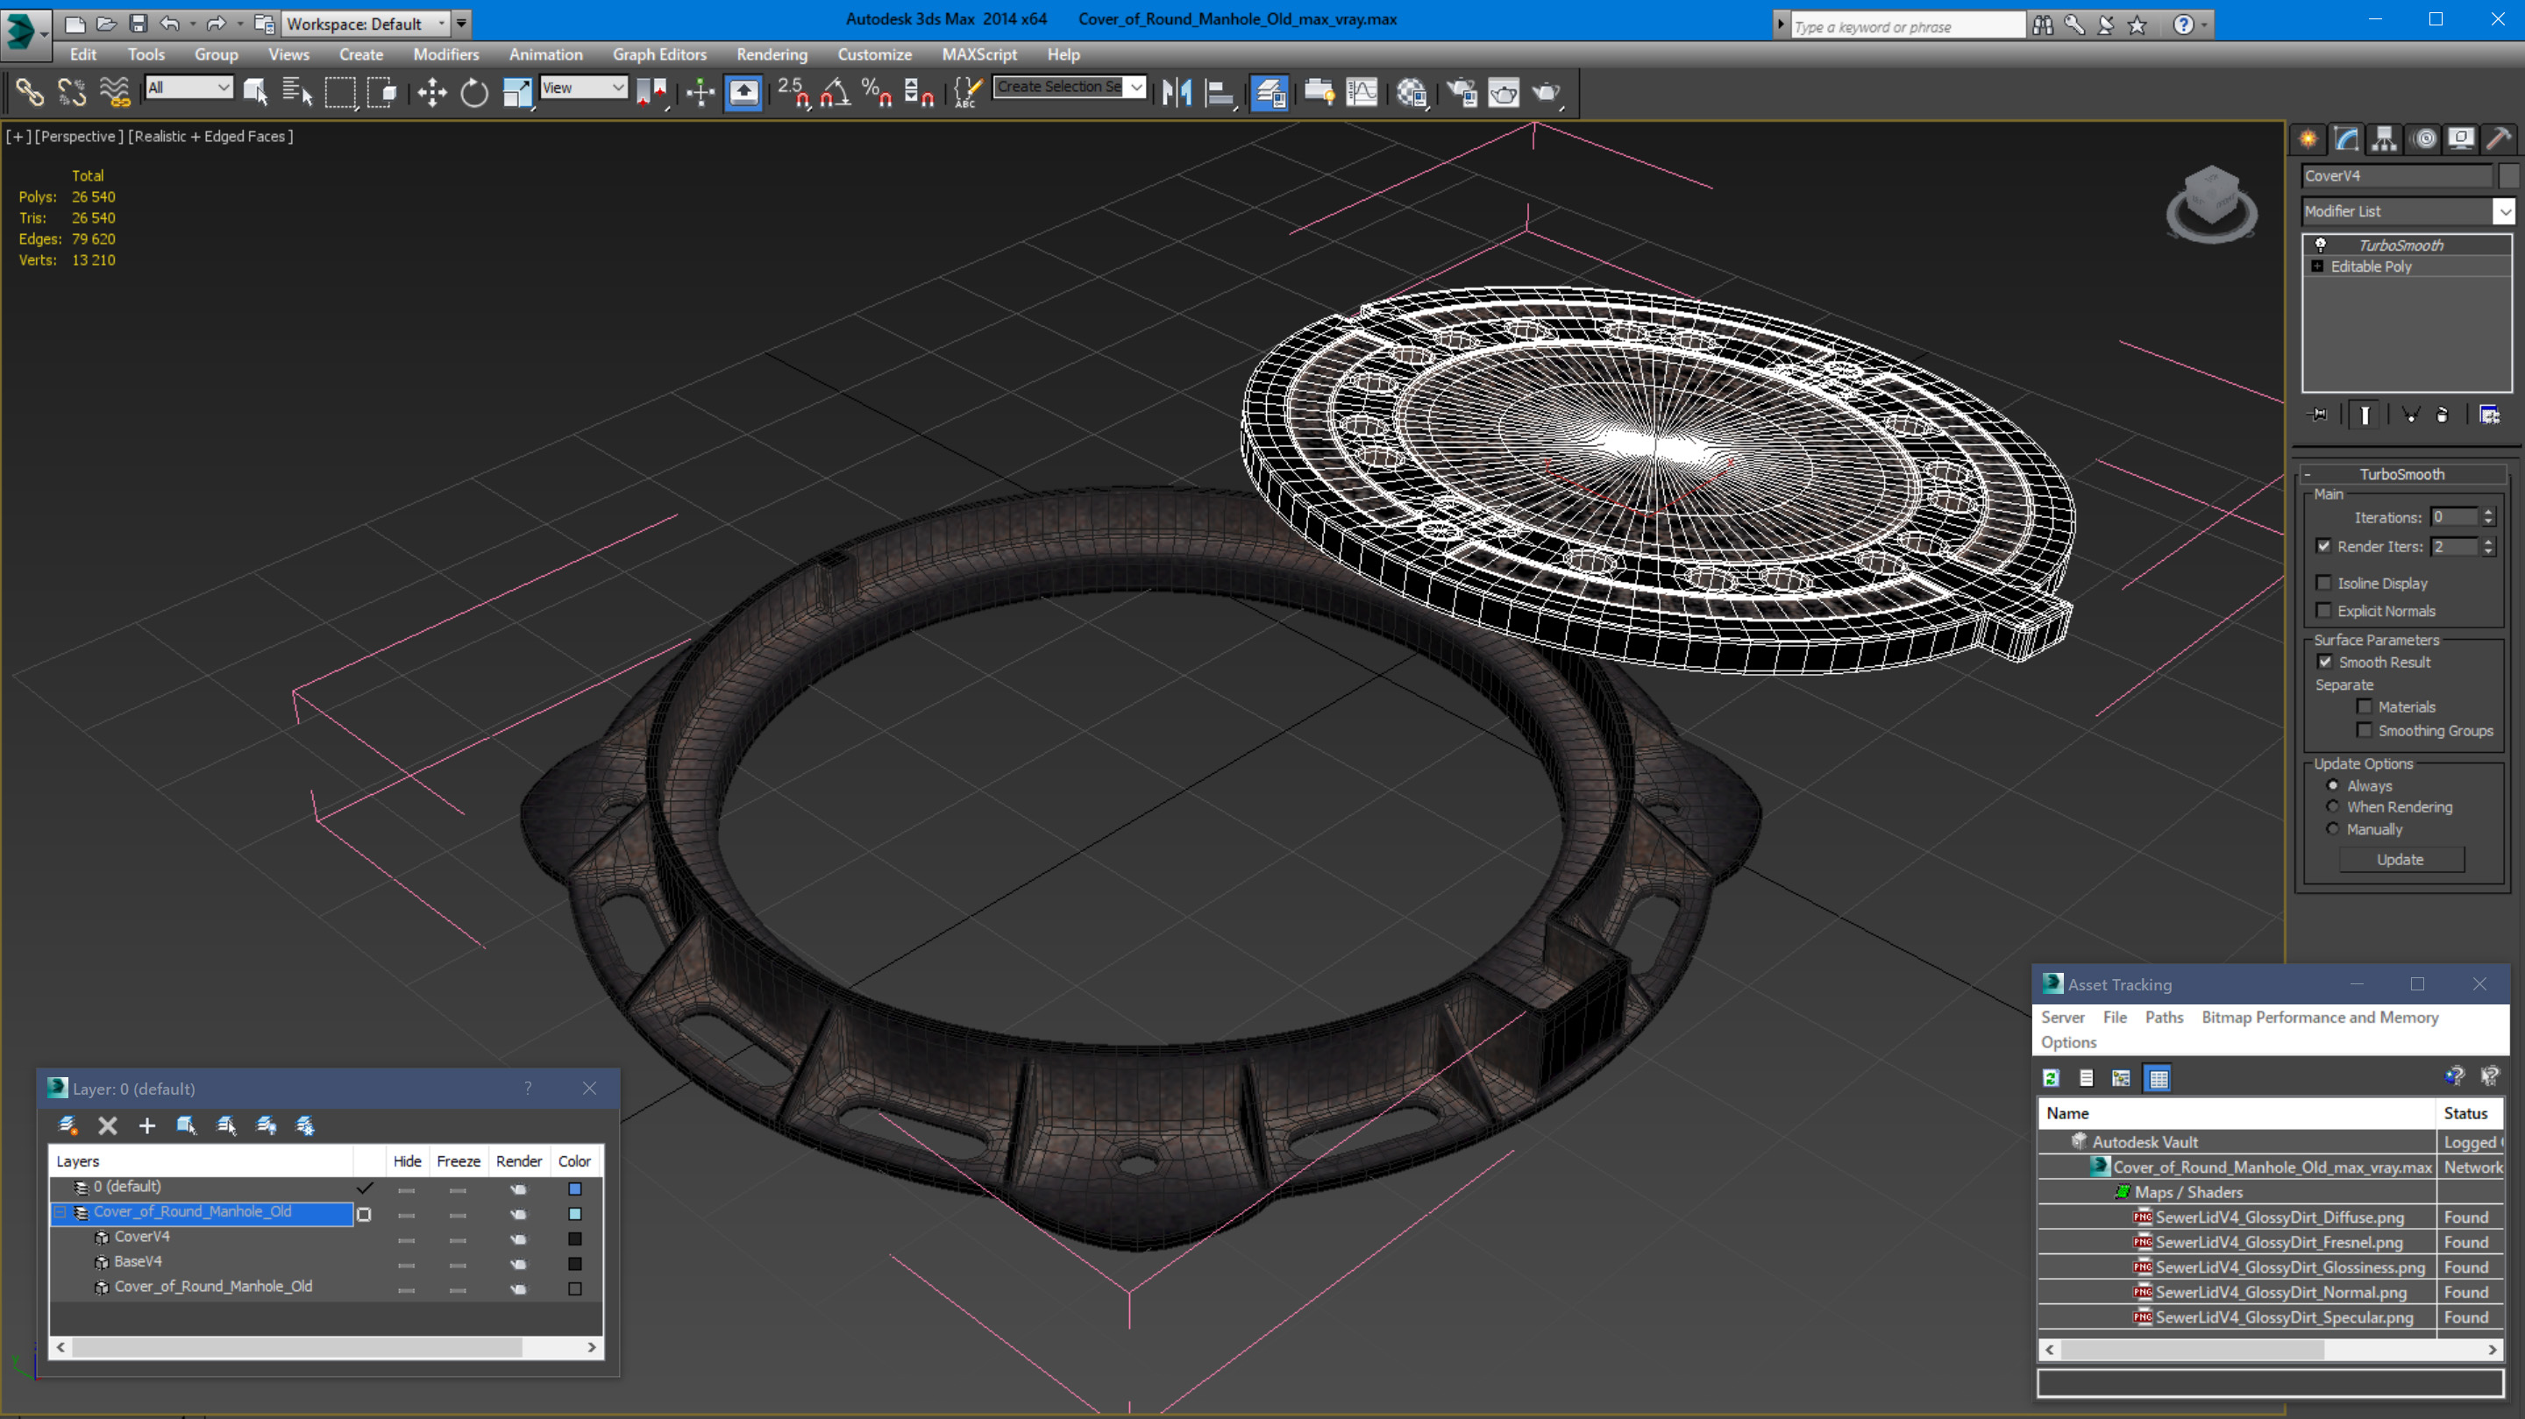Open the reference coordinate View dropdown
Screen dimensions: 2525x1419
coord(583,88)
